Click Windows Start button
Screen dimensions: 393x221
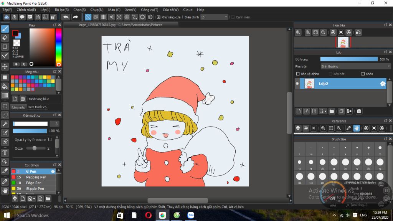pos(7,215)
